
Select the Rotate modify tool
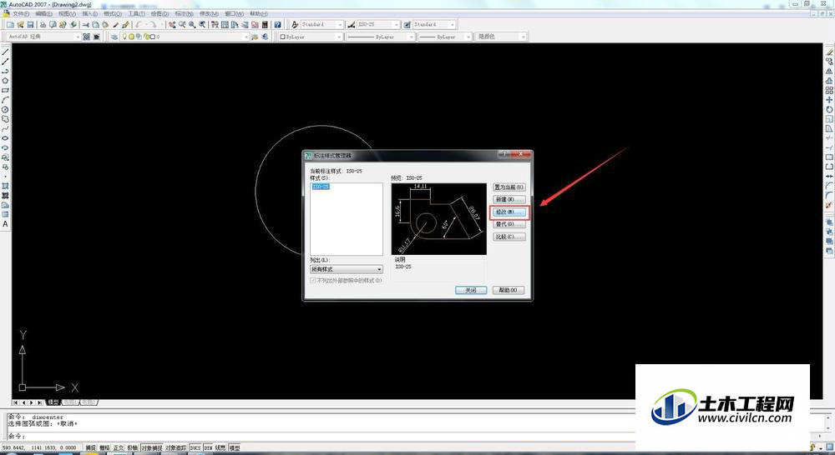tap(829, 109)
